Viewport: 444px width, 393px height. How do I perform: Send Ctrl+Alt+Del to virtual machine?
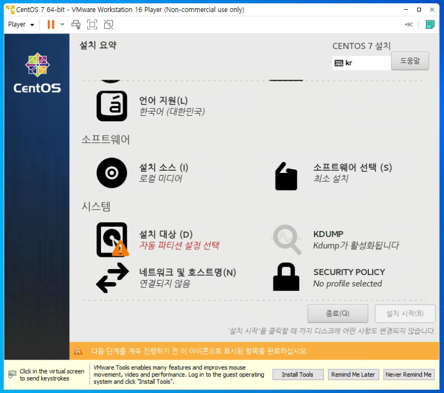pyautogui.click(x=76, y=25)
